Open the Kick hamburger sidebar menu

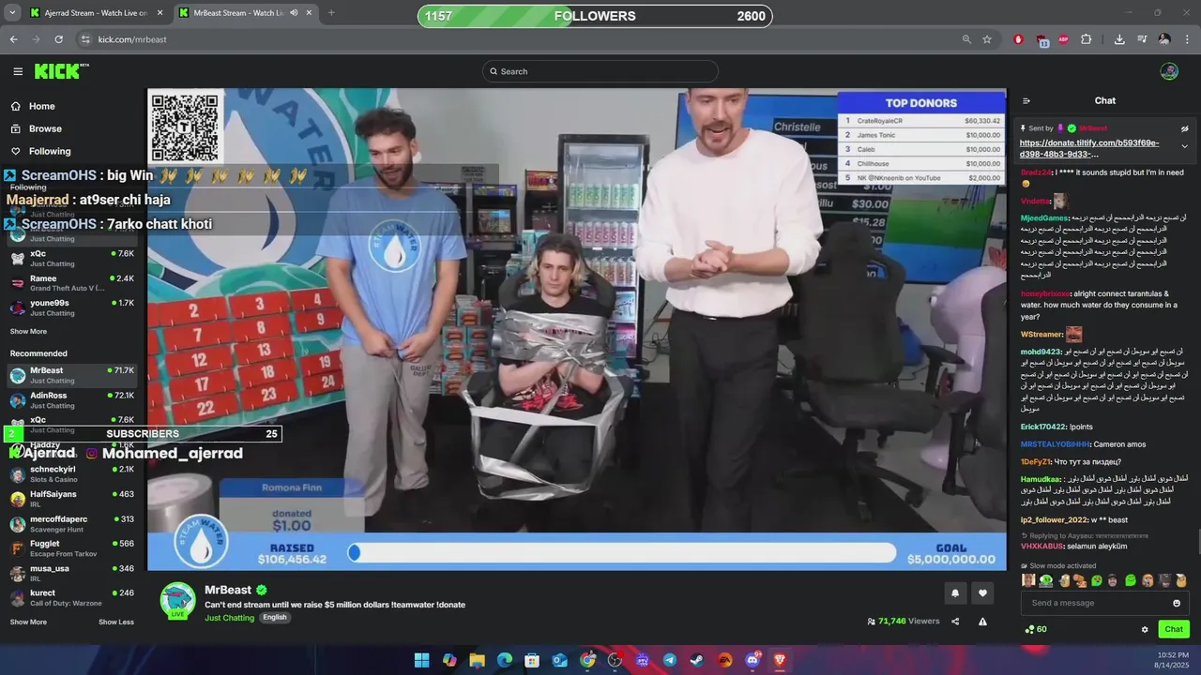[x=18, y=71]
